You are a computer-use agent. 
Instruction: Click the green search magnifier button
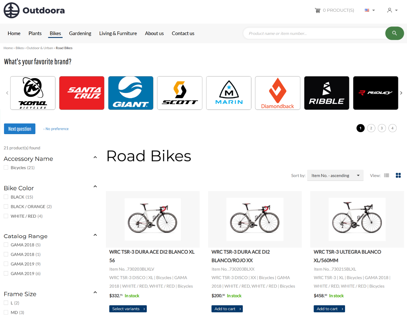(394, 33)
